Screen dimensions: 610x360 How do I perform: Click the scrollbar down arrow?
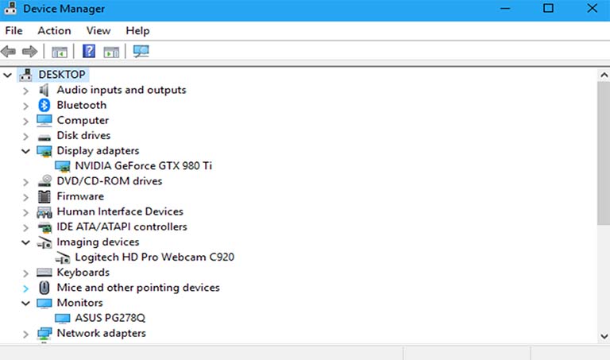(x=604, y=336)
